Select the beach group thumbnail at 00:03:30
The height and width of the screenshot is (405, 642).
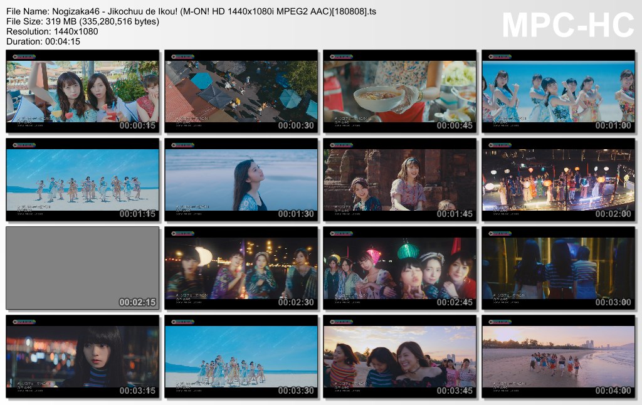click(x=241, y=357)
